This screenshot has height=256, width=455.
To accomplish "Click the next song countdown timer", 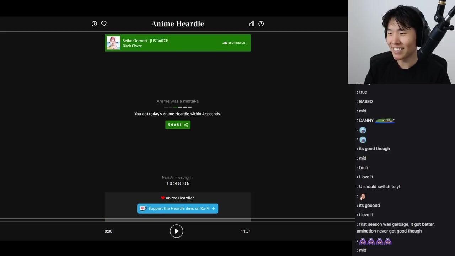I will click(x=178, y=183).
